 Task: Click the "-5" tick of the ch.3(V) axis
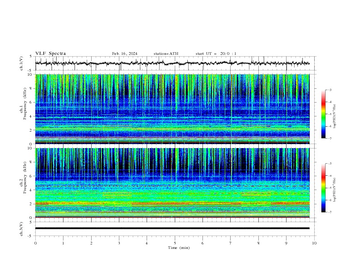pyautogui.click(x=30, y=236)
